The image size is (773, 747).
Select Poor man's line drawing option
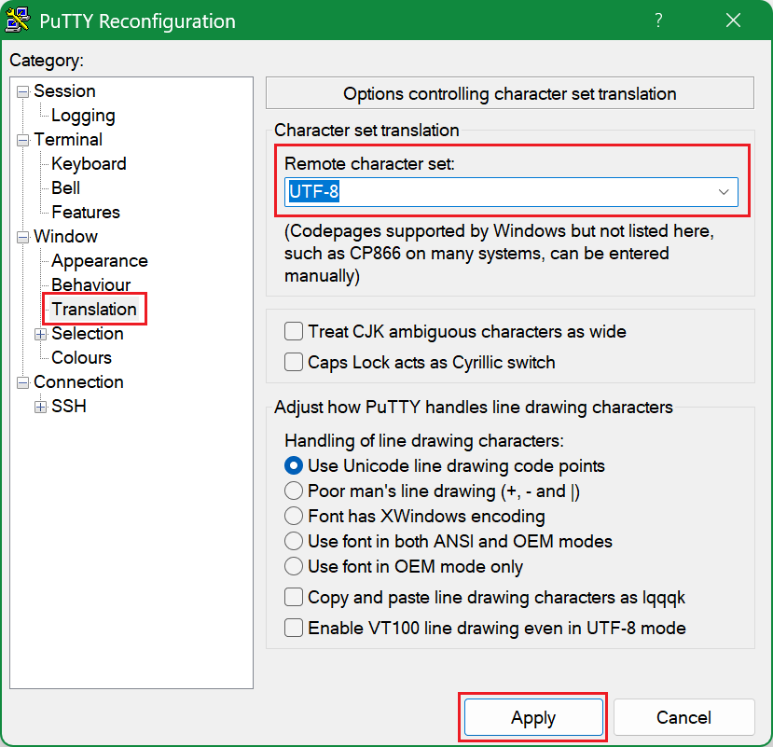(x=294, y=491)
